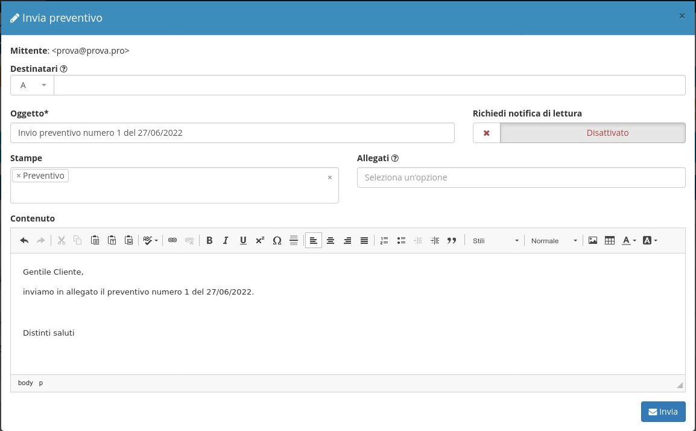696x431 pixels.
Task: Insert a table into the email
Action: (610, 240)
